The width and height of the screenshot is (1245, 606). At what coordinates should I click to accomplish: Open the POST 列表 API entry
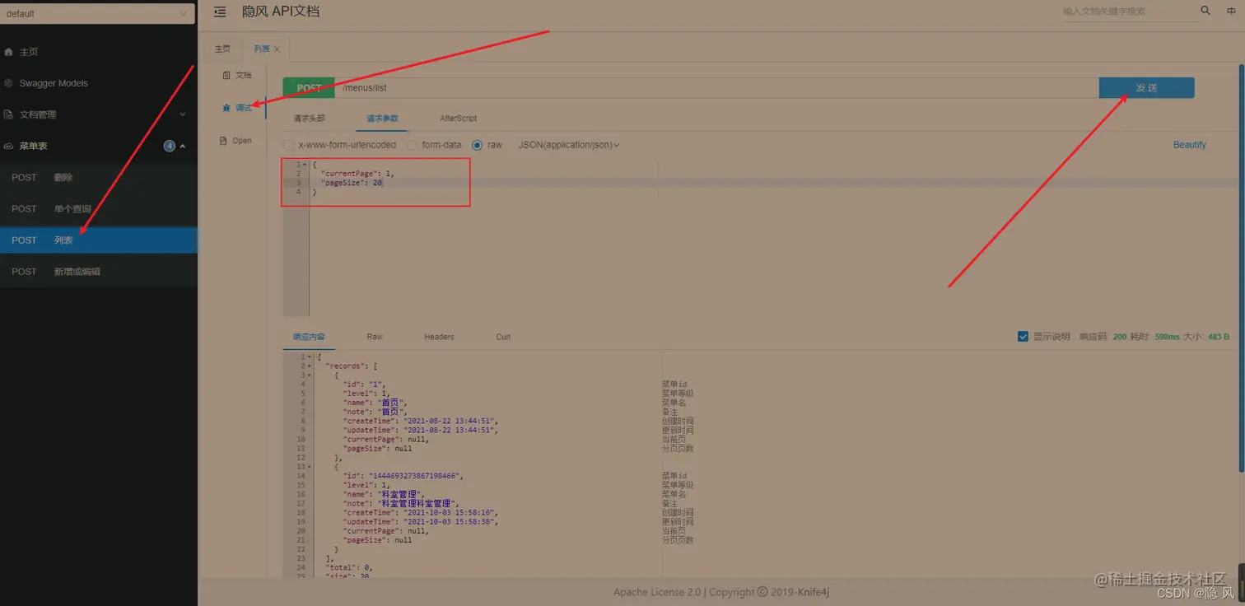coord(99,240)
